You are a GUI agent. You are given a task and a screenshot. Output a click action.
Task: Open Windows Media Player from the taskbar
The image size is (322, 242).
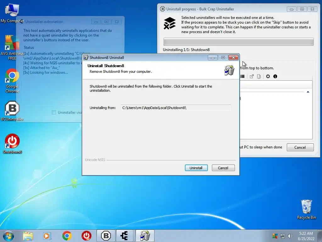pos(47,236)
